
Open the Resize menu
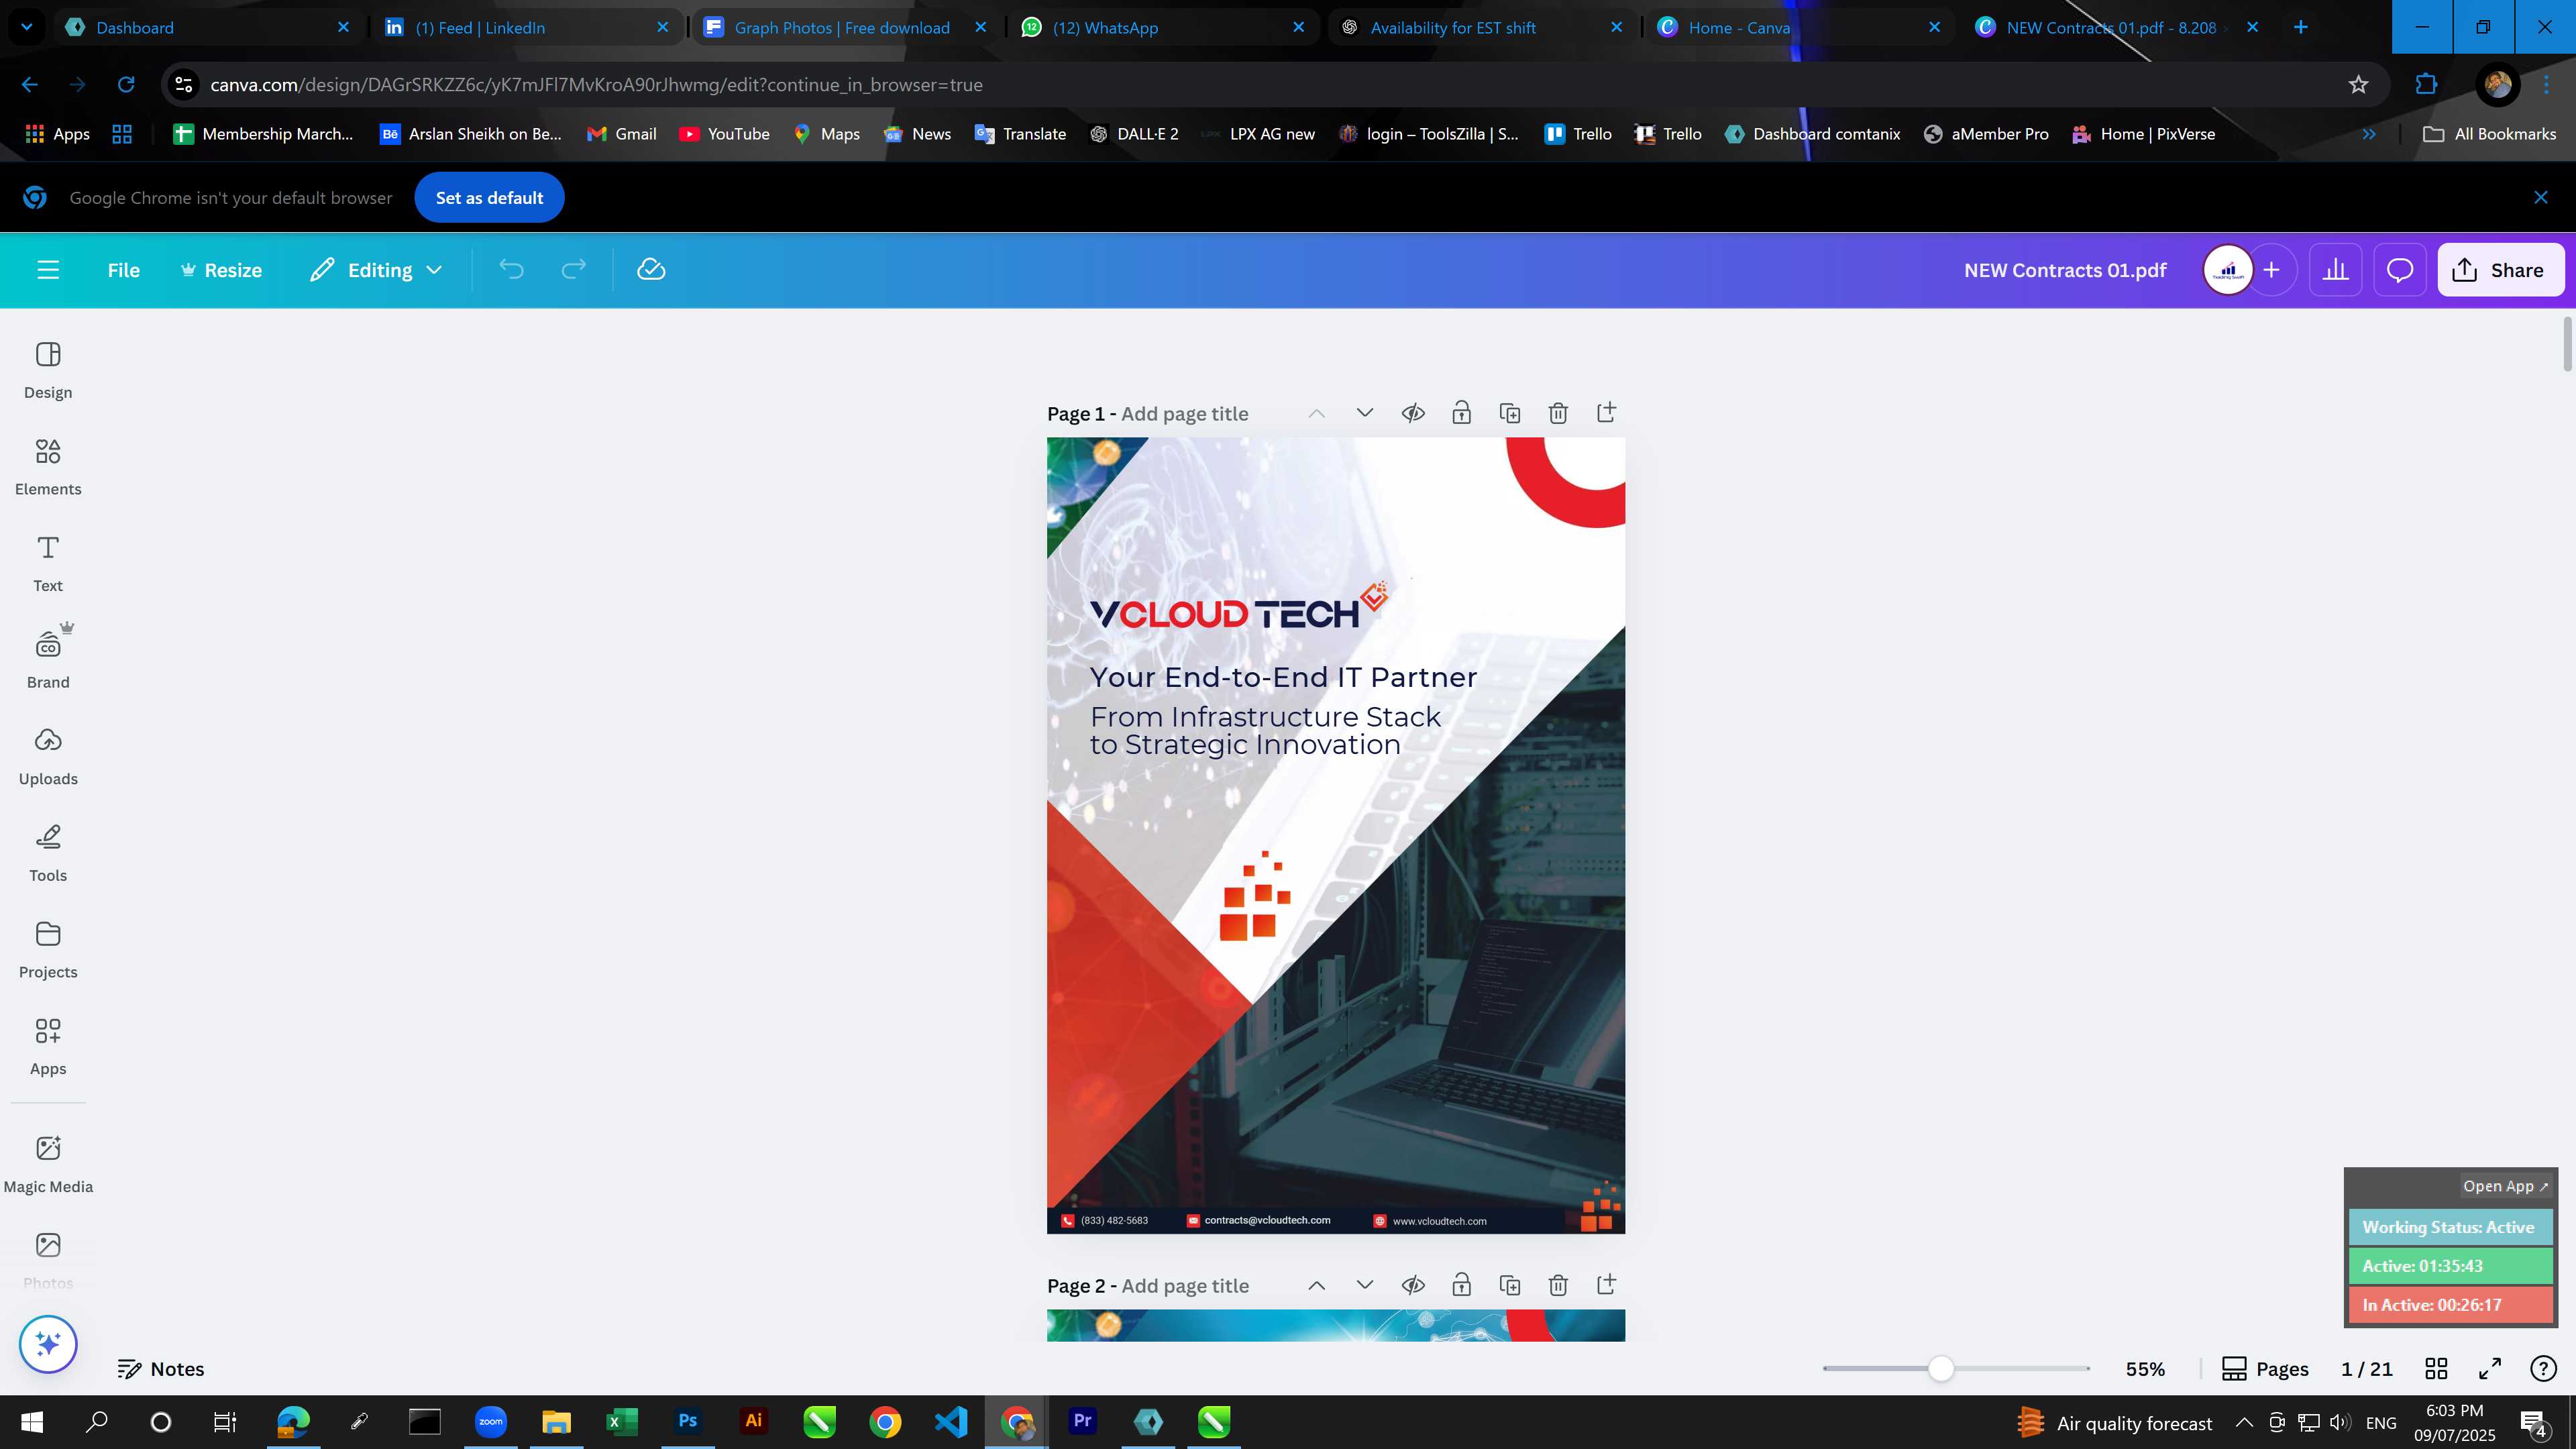click(221, 270)
